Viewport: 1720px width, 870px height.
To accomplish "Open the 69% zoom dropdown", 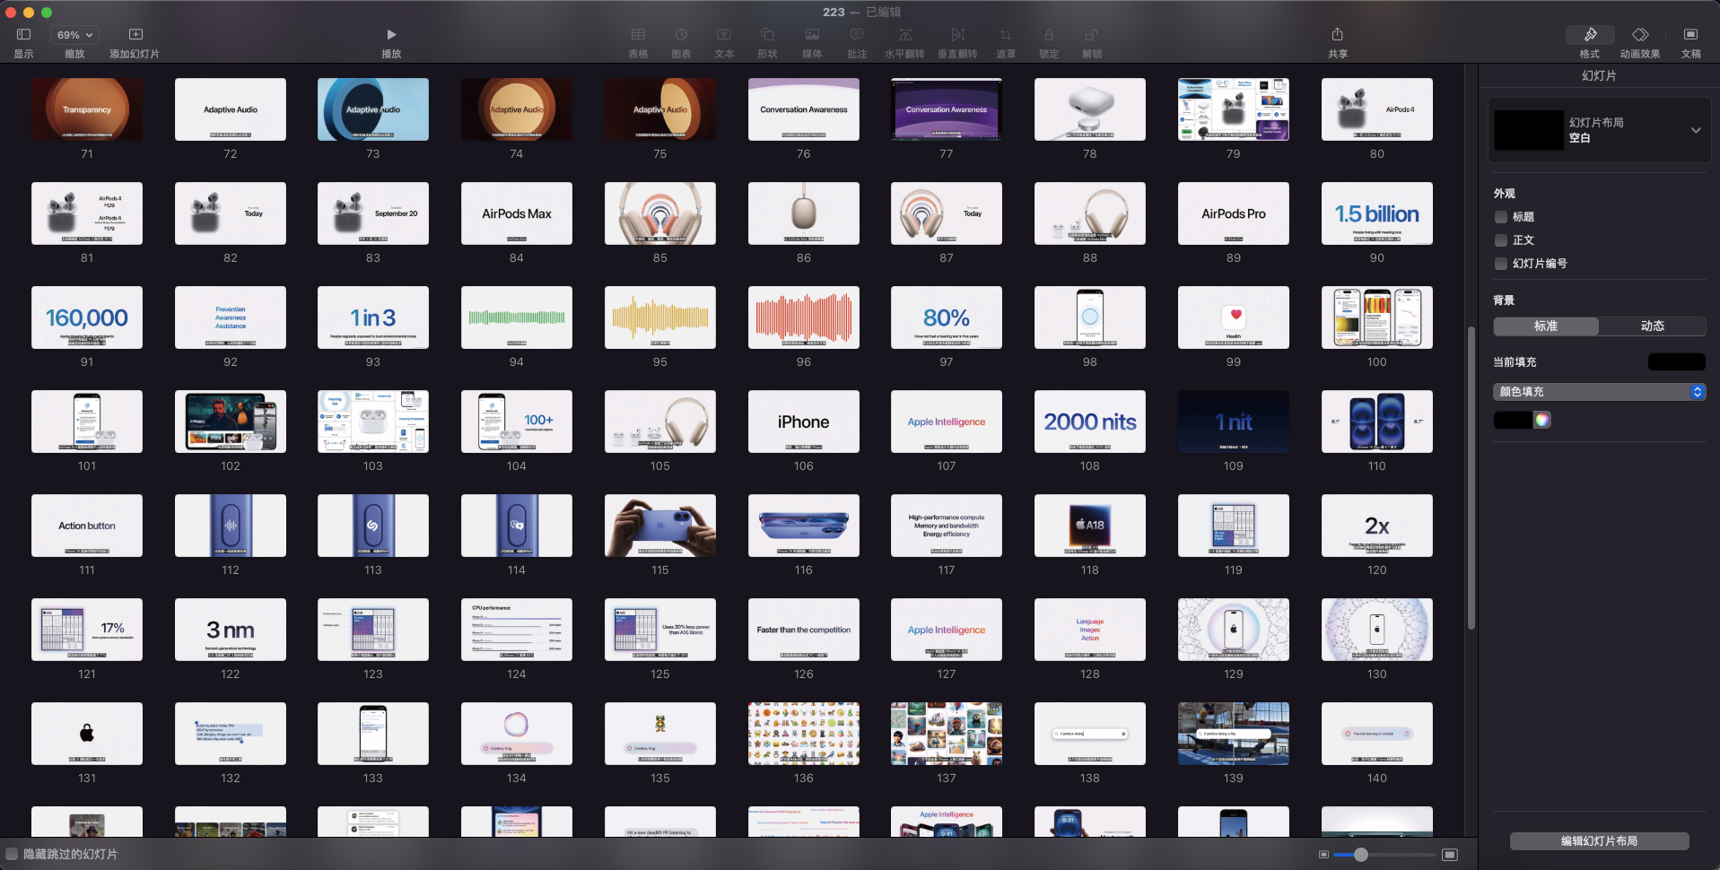I will coord(74,35).
